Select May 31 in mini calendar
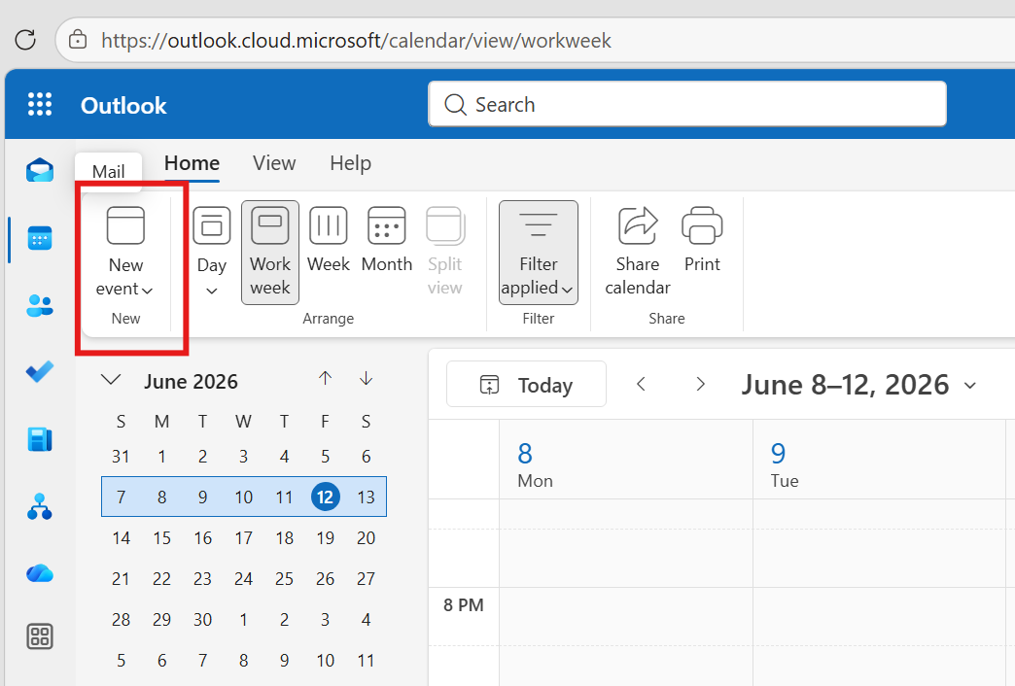The width and height of the screenshot is (1015, 686). click(121, 457)
